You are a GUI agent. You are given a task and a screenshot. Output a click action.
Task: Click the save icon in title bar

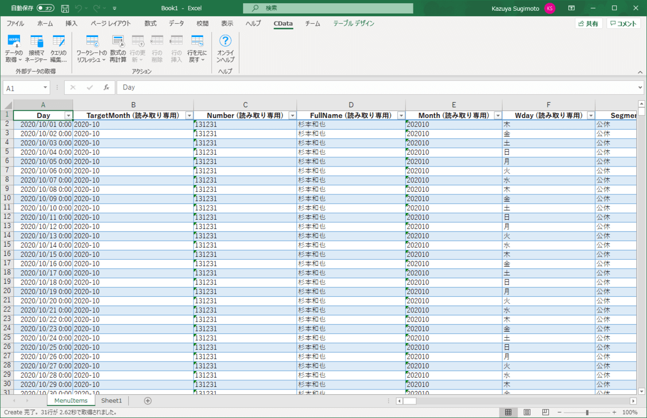tap(65, 9)
